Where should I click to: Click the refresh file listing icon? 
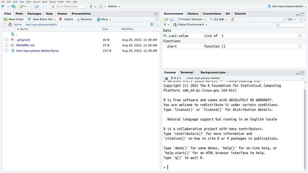(x=157, y=19)
